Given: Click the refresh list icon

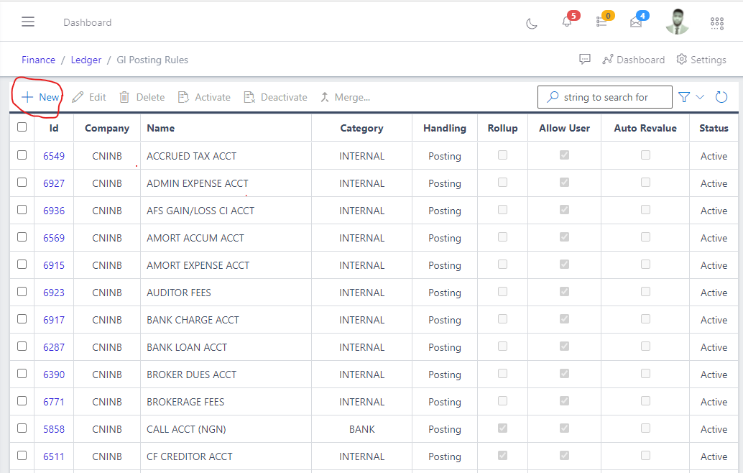Looking at the screenshot, I should click(721, 97).
